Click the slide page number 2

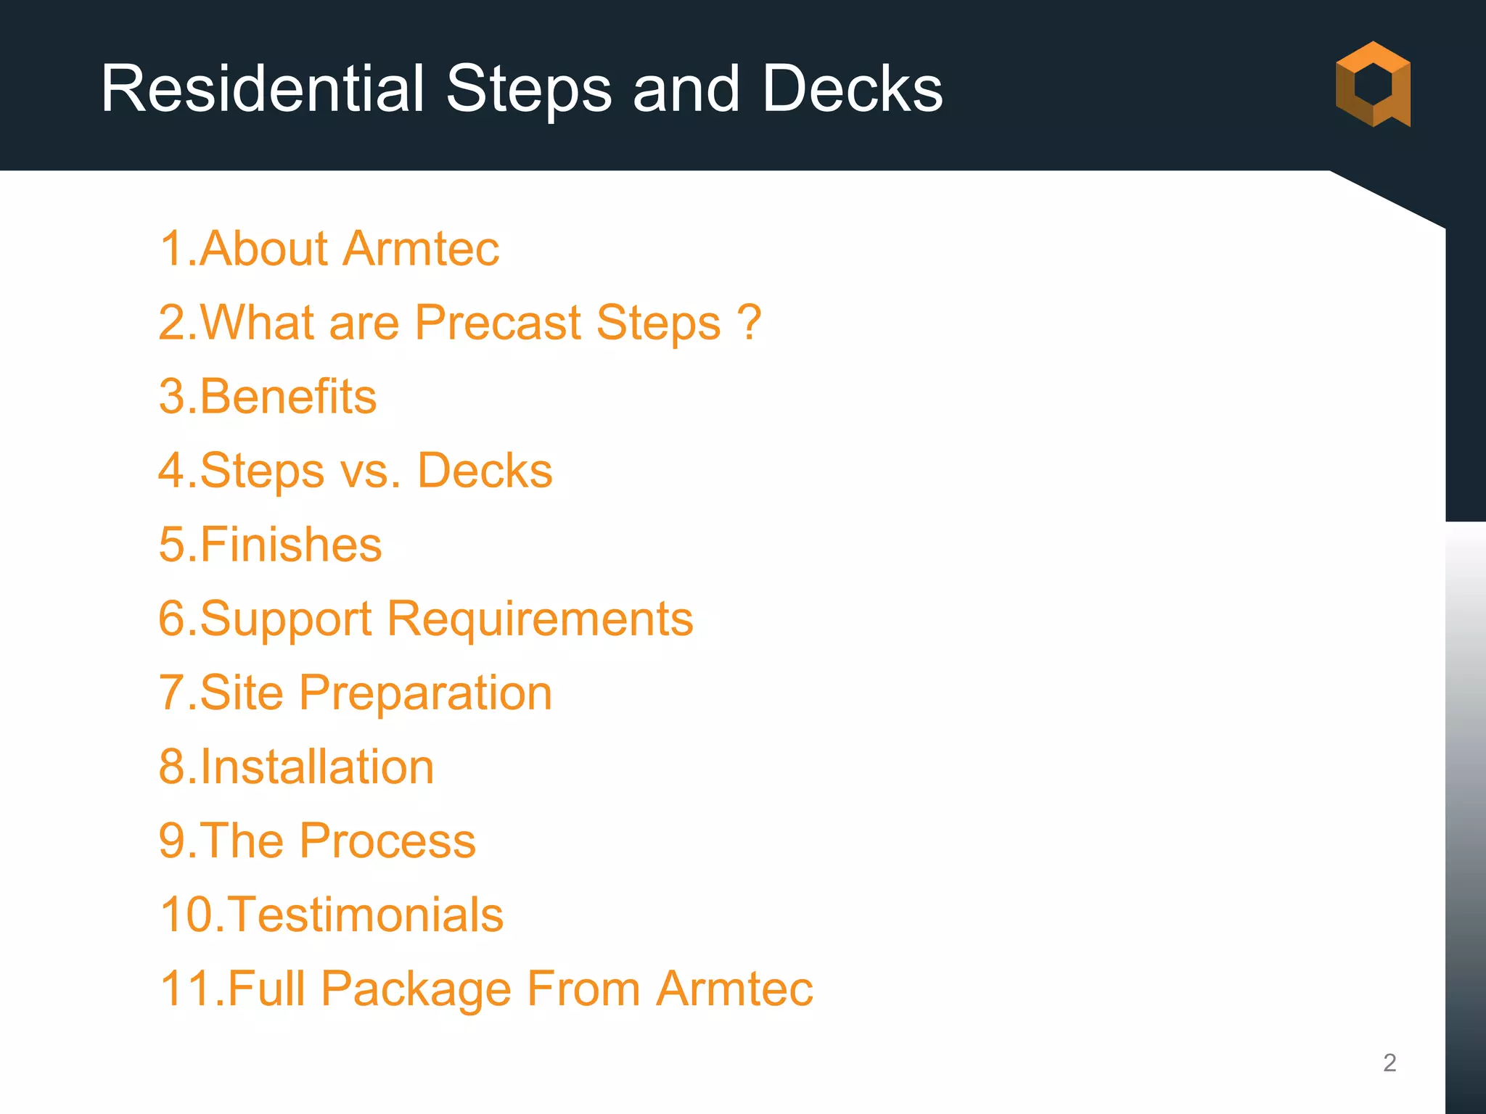1389,1063
